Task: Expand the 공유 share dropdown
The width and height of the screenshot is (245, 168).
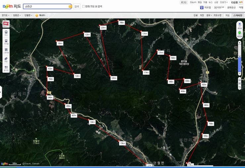Action: click(x=209, y=15)
